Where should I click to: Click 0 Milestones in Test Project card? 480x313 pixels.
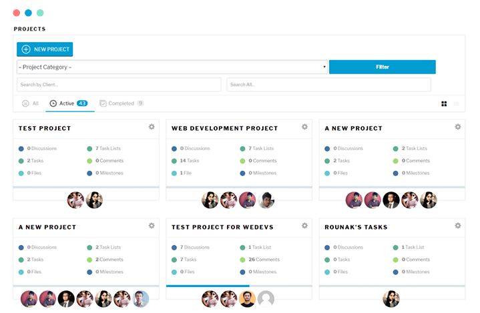[x=109, y=173]
